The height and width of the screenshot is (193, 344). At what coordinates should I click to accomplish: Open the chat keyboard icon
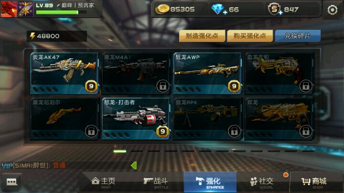12,182
